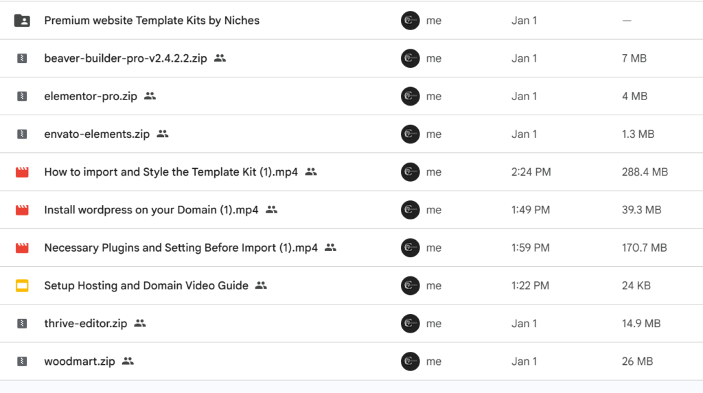Select the Setup Hosting and Domain Video Guide file
The height and width of the screenshot is (393, 703).
pos(146,285)
